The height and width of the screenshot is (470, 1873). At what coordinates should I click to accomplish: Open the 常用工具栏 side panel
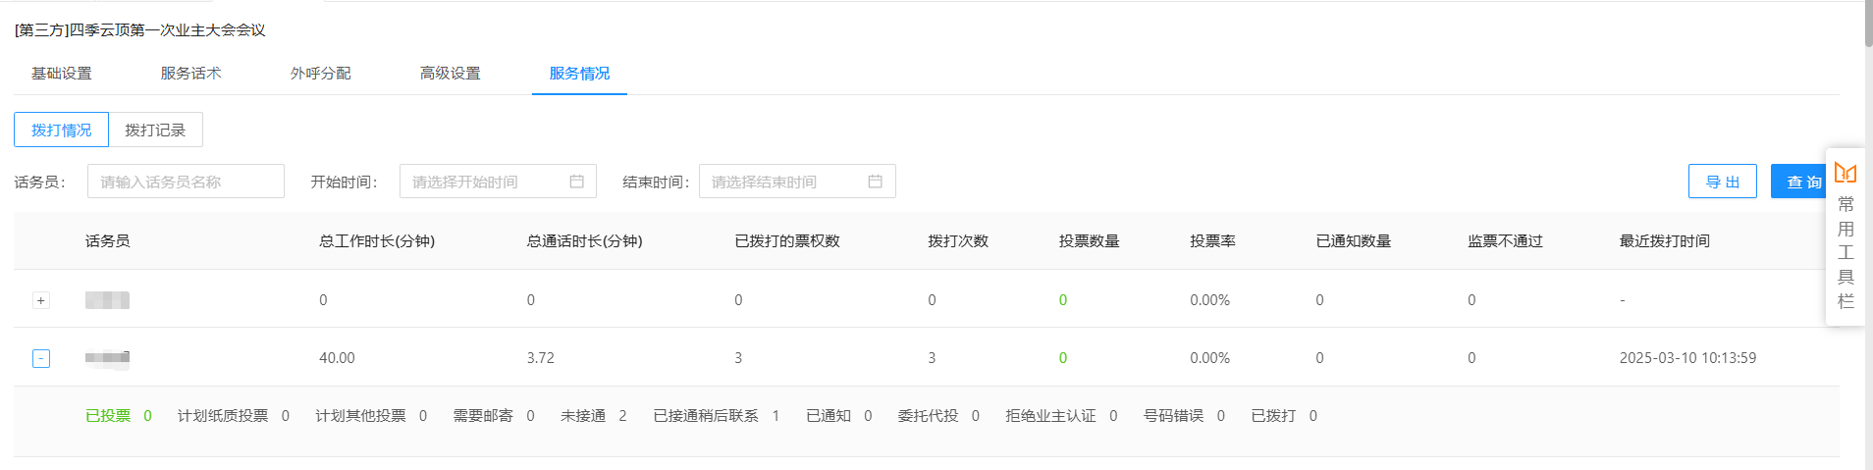click(x=1846, y=253)
